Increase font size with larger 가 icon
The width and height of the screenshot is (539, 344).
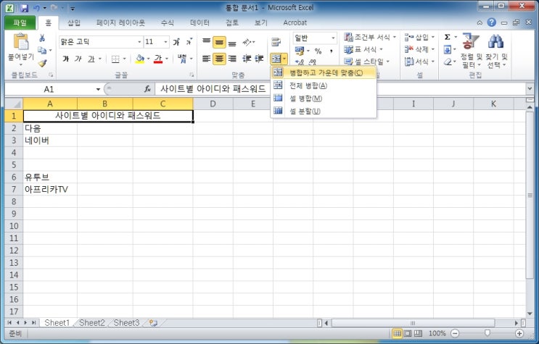(x=177, y=42)
